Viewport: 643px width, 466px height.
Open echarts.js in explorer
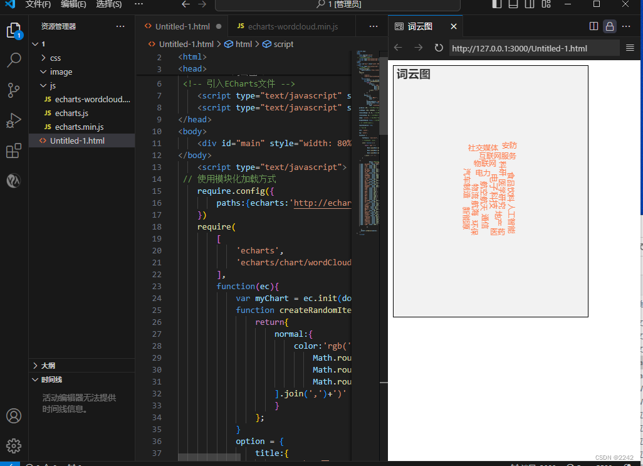click(x=82, y=113)
